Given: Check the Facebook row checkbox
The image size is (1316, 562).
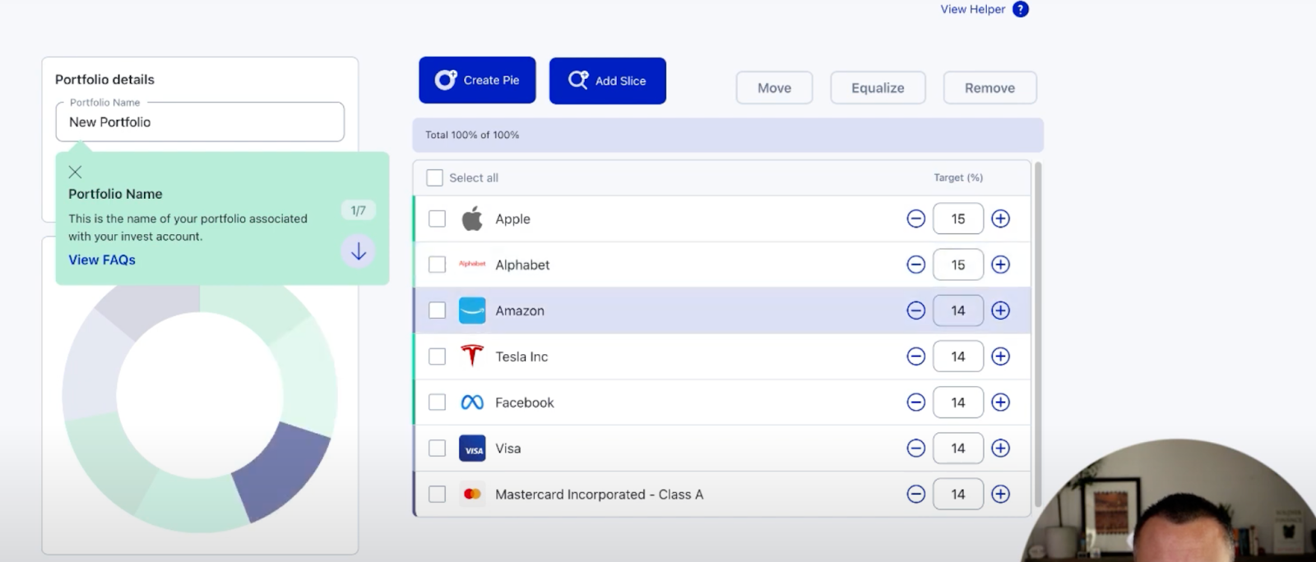Looking at the screenshot, I should point(438,403).
